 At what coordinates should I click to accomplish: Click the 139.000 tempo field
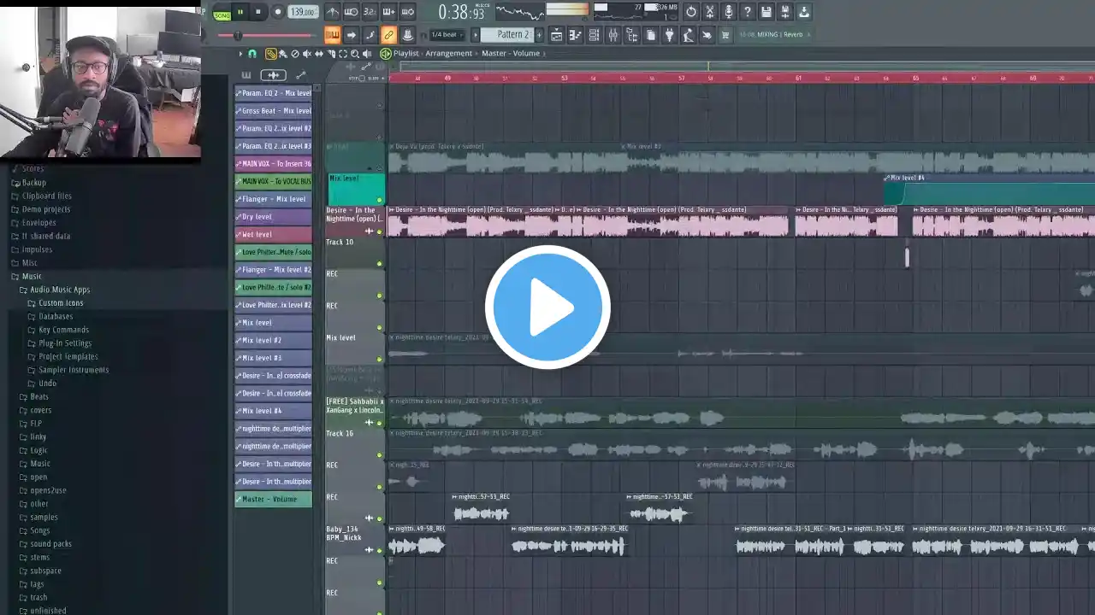pyautogui.click(x=303, y=12)
